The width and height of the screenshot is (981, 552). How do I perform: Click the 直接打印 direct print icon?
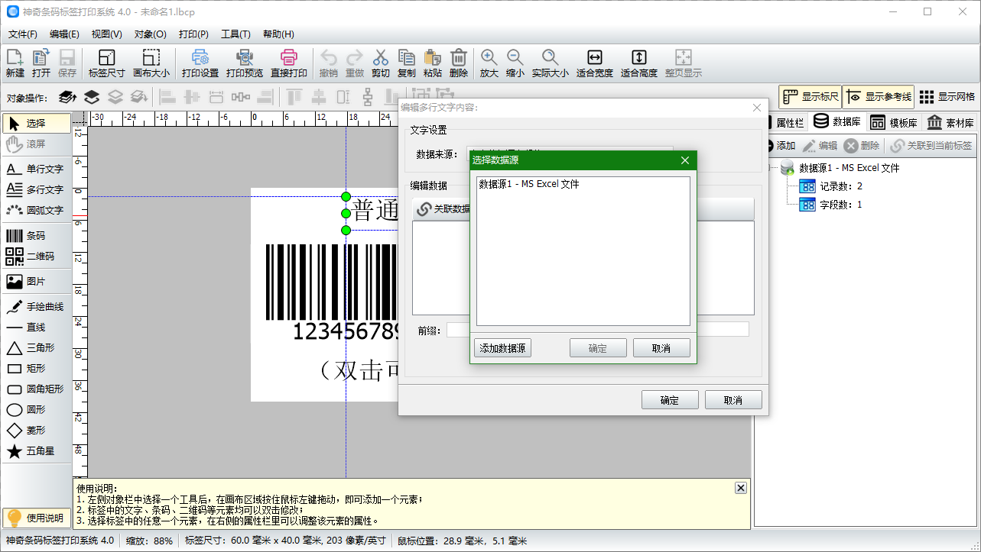coord(287,63)
